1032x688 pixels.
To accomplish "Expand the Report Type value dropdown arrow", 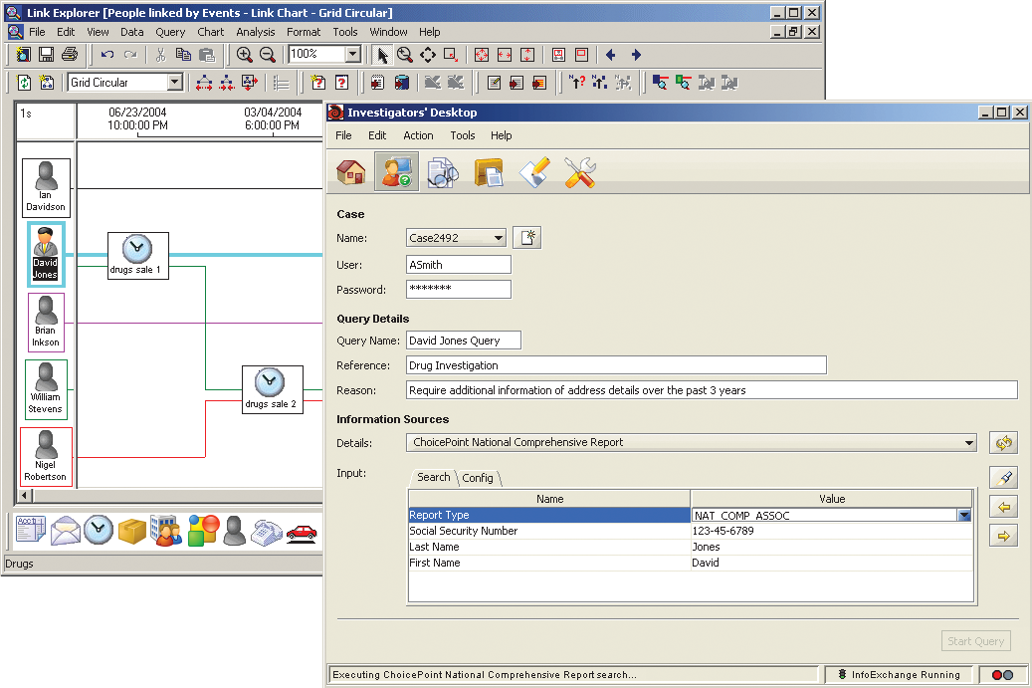I will [x=963, y=516].
